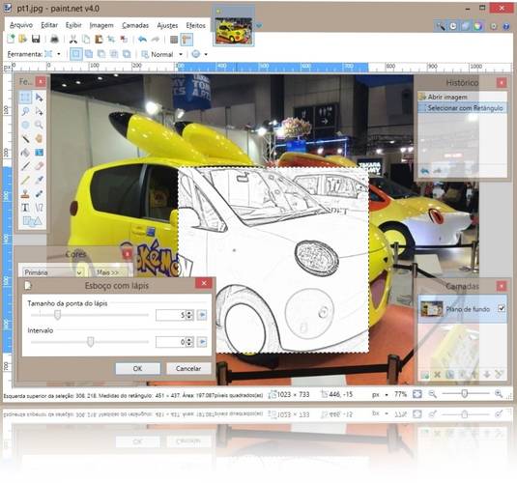The height and width of the screenshot is (483, 517).
Task: Select the Ellipse Select tool
Action: [25, 125]
